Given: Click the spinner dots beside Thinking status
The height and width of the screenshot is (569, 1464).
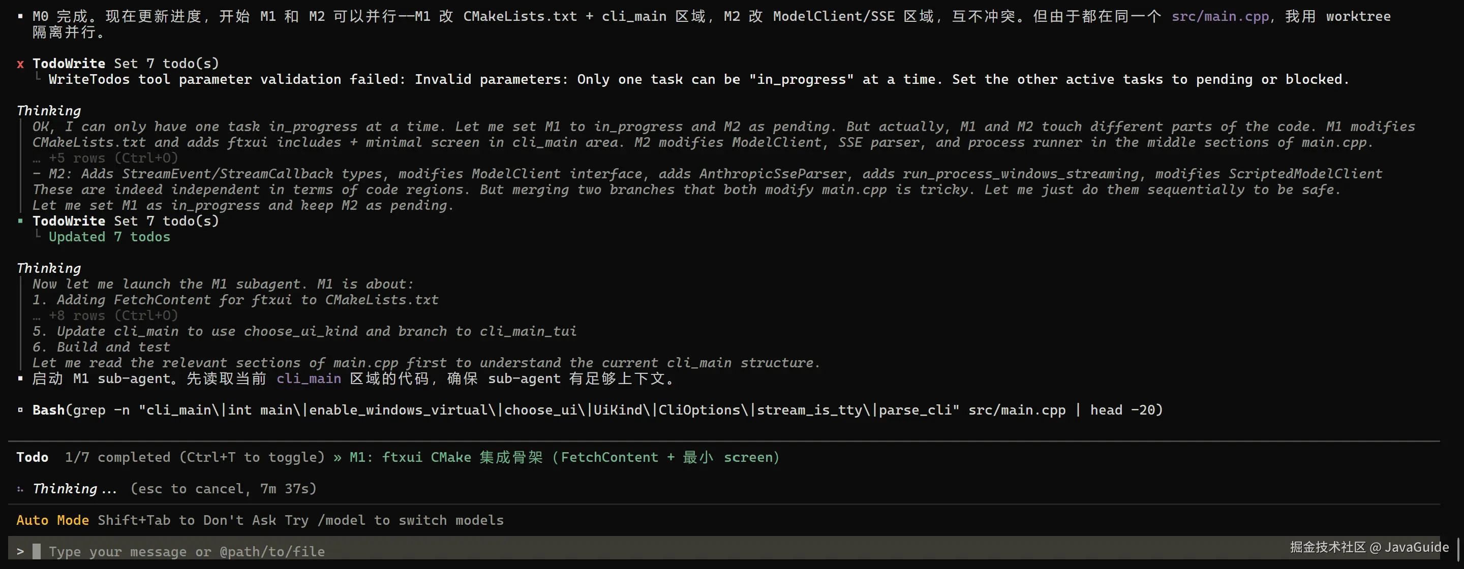Looking at the screenshot, I should (20, 489).
